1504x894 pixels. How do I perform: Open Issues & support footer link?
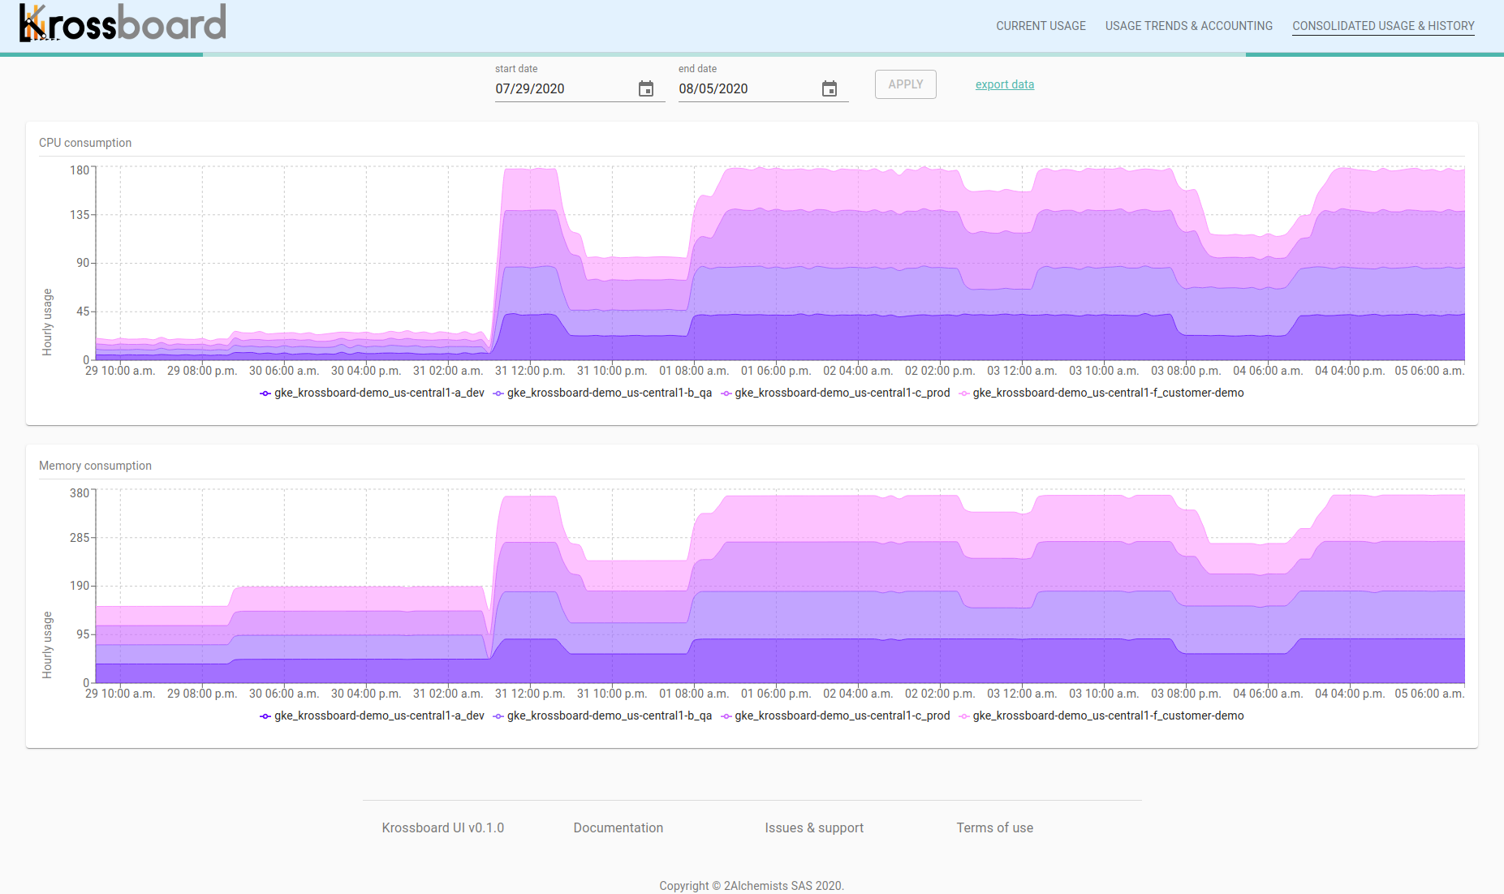coord(813,827)
